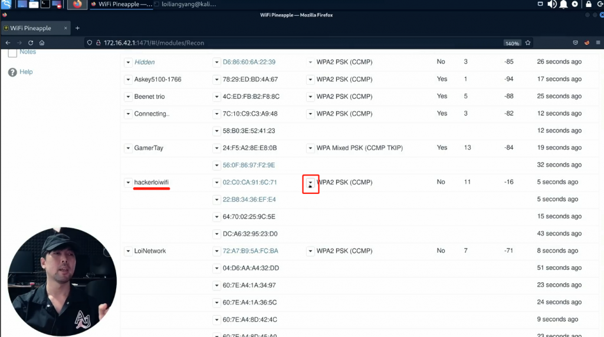Click the Firefox icon in taskbar

pos(77,4)
